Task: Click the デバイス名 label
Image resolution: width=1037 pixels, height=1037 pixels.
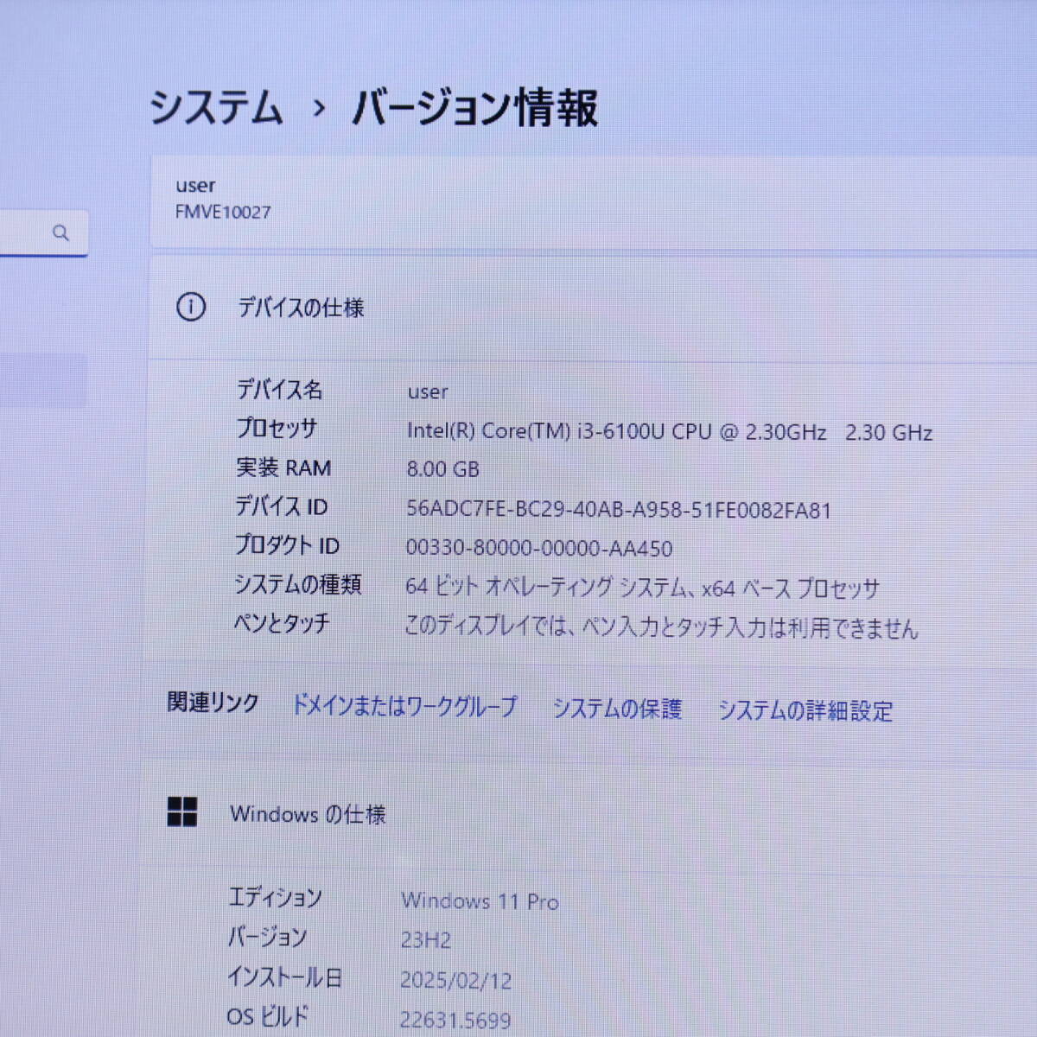Action: point(279,390)
